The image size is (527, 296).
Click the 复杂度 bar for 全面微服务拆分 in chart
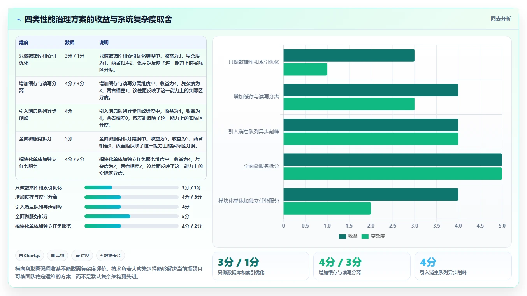[x=393, y=173]
